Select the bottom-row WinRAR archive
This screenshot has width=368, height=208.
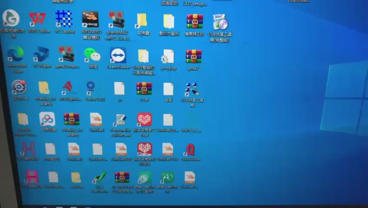pos(122,177)
